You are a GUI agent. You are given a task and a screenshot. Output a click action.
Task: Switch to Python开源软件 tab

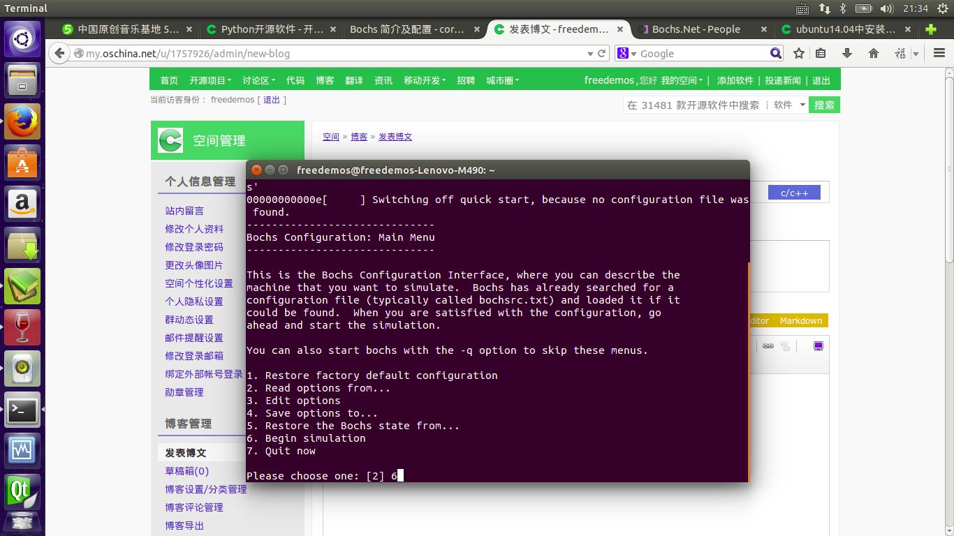[272, 29]
